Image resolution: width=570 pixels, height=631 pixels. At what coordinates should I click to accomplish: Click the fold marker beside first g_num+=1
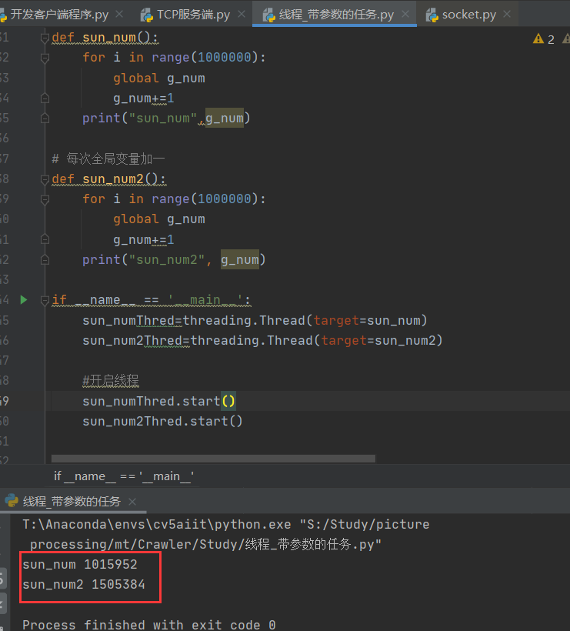pos(45,98)
